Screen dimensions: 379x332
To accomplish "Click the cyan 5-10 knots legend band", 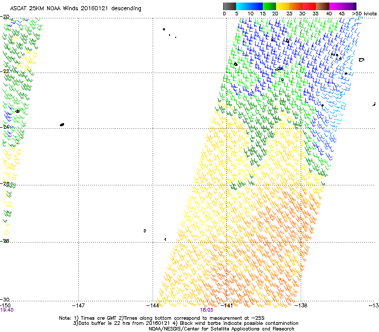I will pyautogui.click(x=242, y=6).
